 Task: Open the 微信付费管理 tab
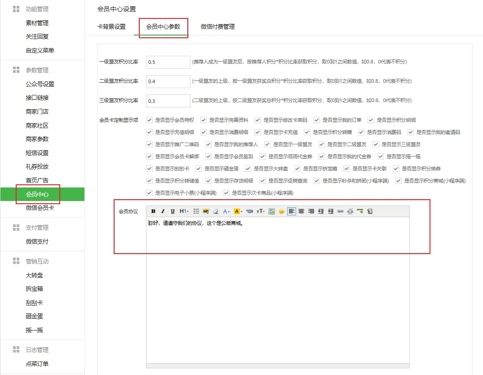coord(217,27)
